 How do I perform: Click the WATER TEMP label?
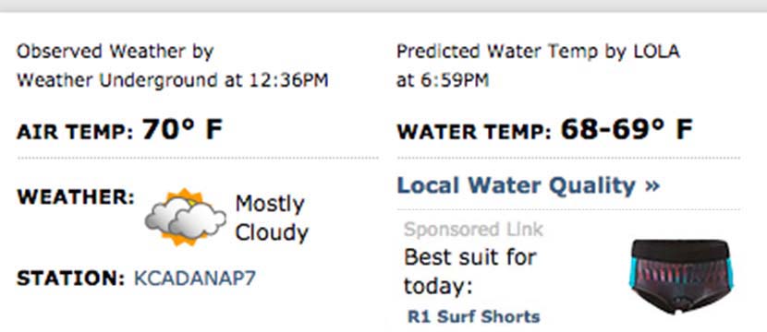tap(474, 133)
